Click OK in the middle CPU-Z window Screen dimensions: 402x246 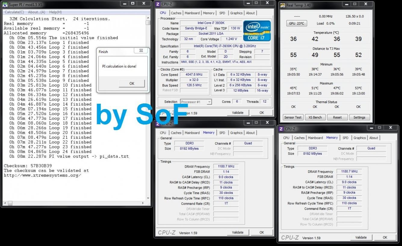pos(262,232)
